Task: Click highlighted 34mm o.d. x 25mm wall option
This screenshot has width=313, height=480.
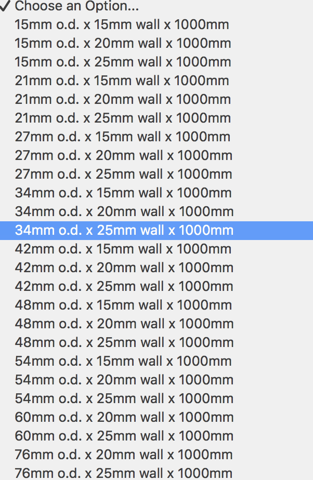Action: click(x=125, y=230)
